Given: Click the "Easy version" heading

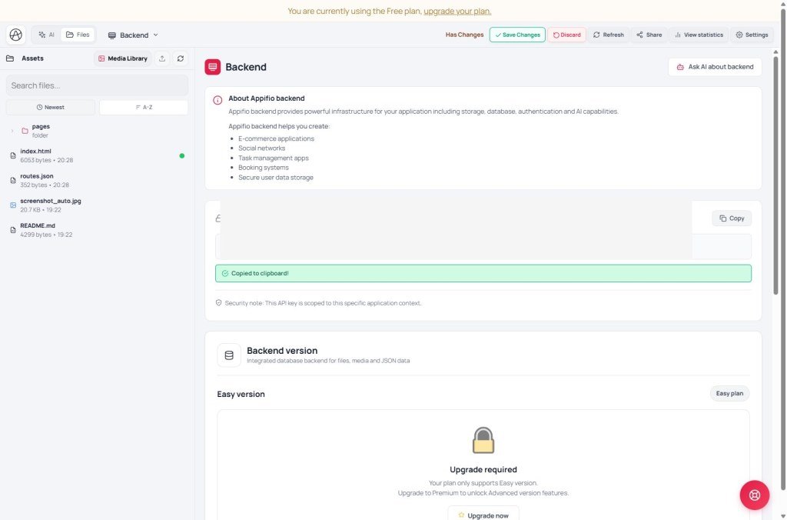Looking at the screenshot, I should click(241, 394).
